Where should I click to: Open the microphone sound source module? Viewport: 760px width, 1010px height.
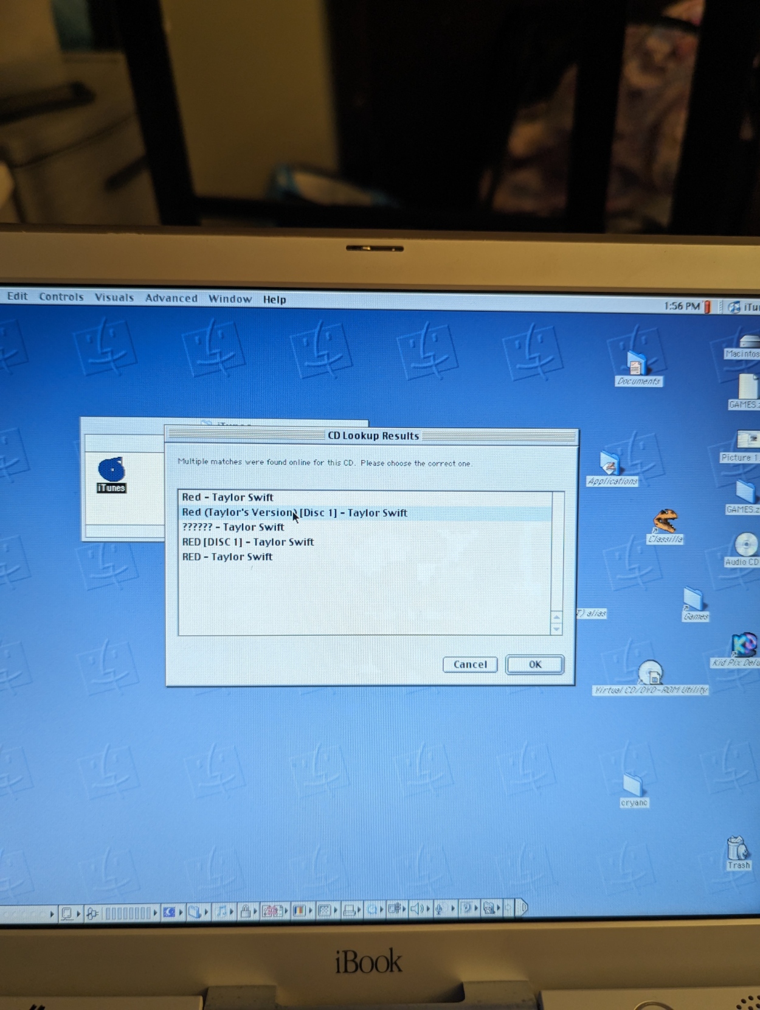pyautogui.click(x=439, y=909)
